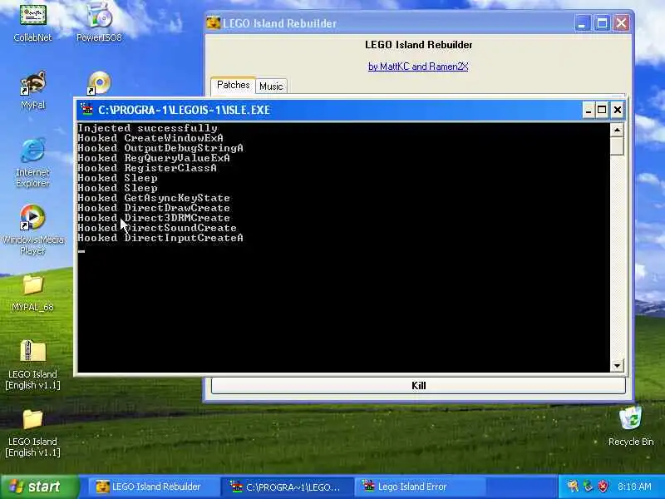The image size is (665, 499).
Task: Click the first system tray icon
Action: coord(573,487)
